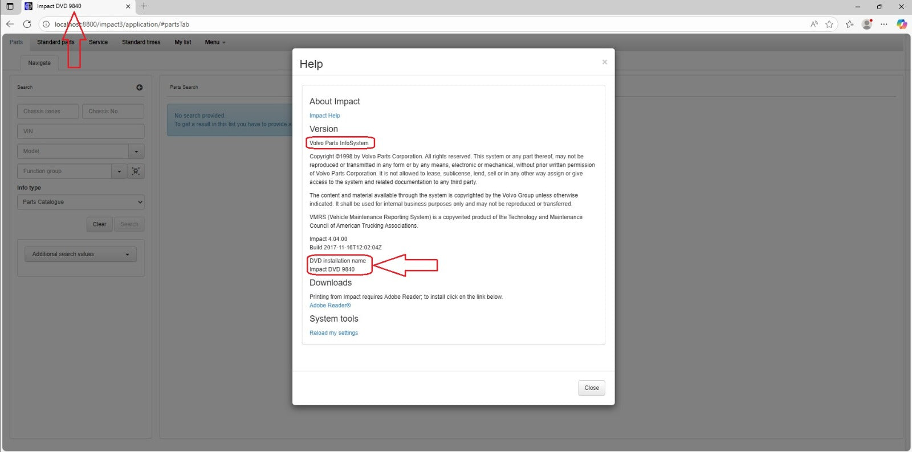Click the Close button in Help dialog
Screen dimensions: 912x452
(591, 388)
